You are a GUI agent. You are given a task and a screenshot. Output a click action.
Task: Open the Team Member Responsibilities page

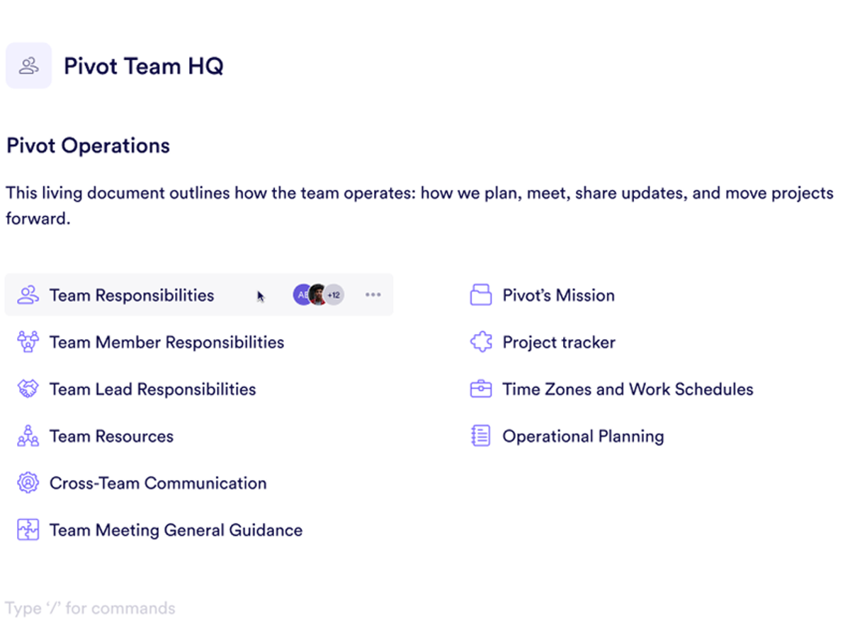(166, 342)
